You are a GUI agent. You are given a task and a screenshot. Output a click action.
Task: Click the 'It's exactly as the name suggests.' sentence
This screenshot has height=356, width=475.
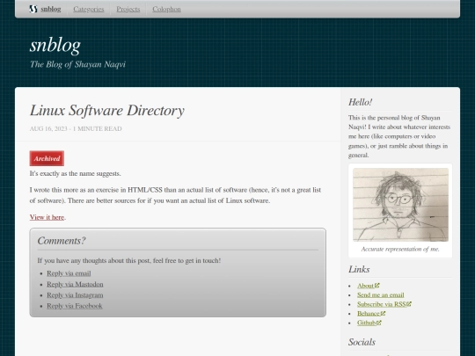pos(75,174)
